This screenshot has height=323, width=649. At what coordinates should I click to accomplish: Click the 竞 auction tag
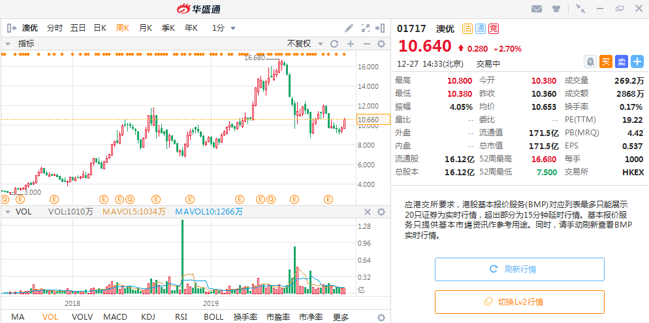(494, 29)
